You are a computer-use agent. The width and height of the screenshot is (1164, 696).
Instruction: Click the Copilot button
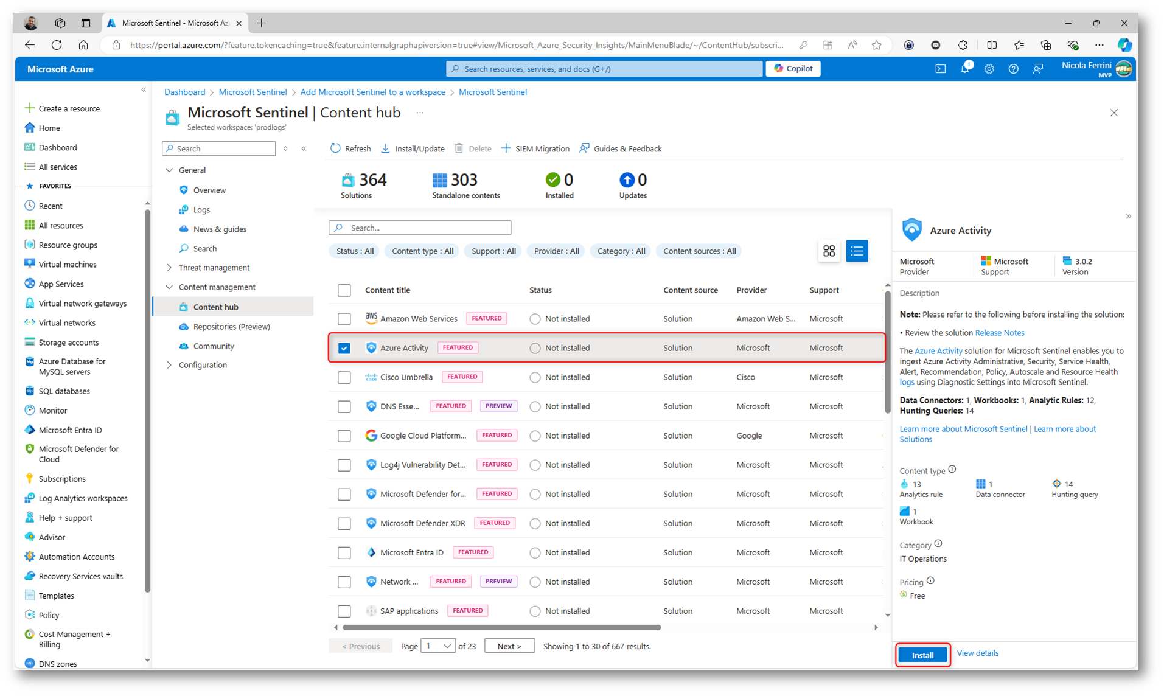tap(793, 69)
